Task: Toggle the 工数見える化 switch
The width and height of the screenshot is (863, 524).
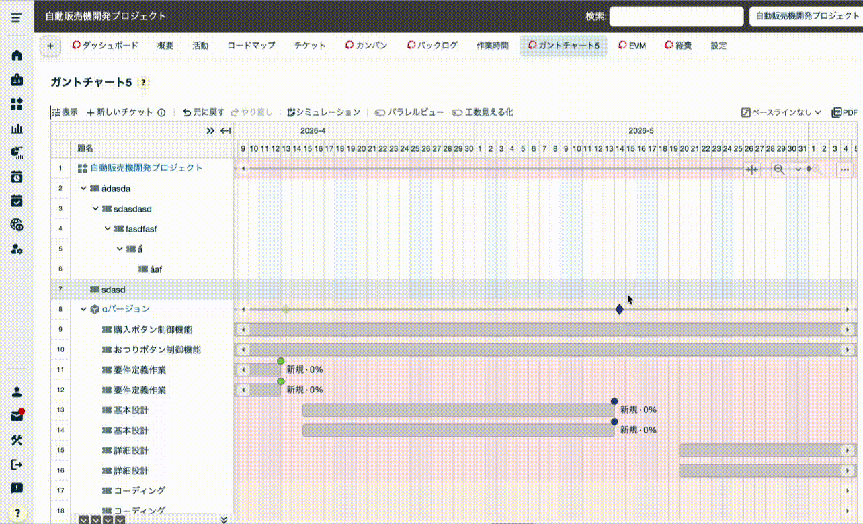Action: pos(483,112)
